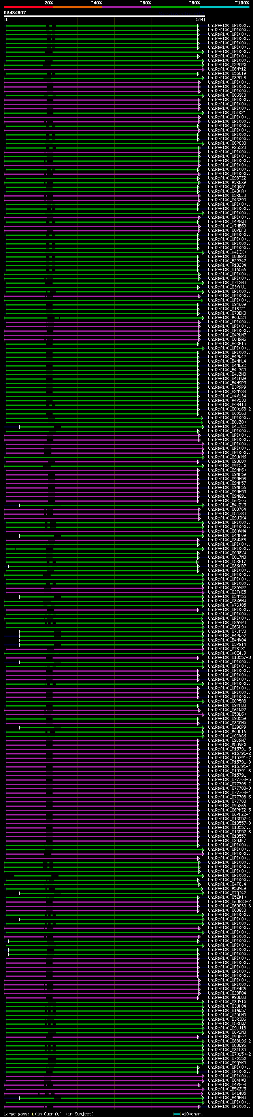Pick the hit UniRef100_Q8AYR3
Viewport: 253px width, 1117px height.
227,622
